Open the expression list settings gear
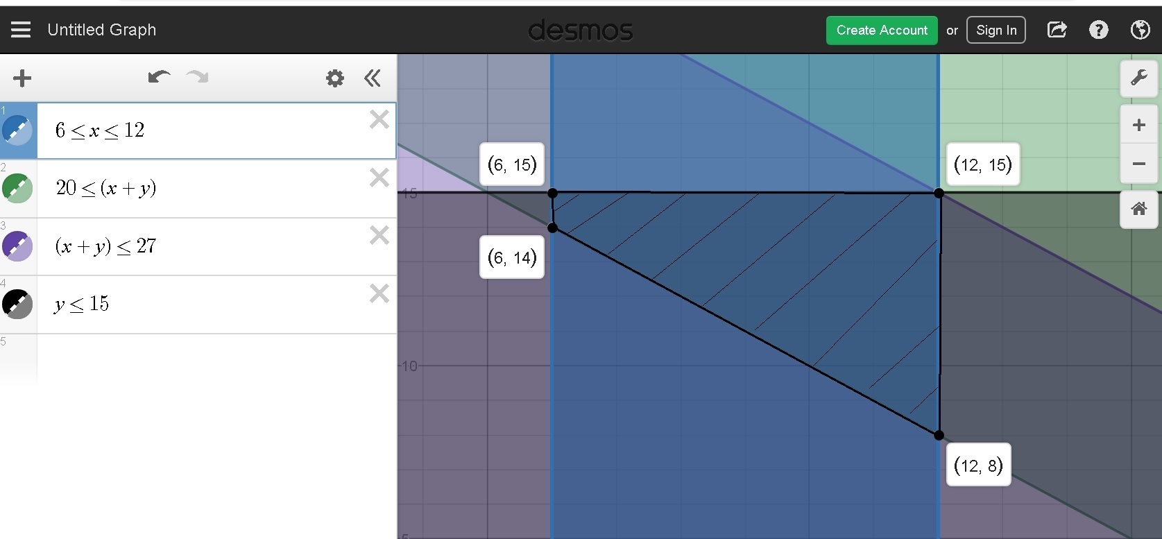Screen dimensions: 1162x539 coord(335,78)
